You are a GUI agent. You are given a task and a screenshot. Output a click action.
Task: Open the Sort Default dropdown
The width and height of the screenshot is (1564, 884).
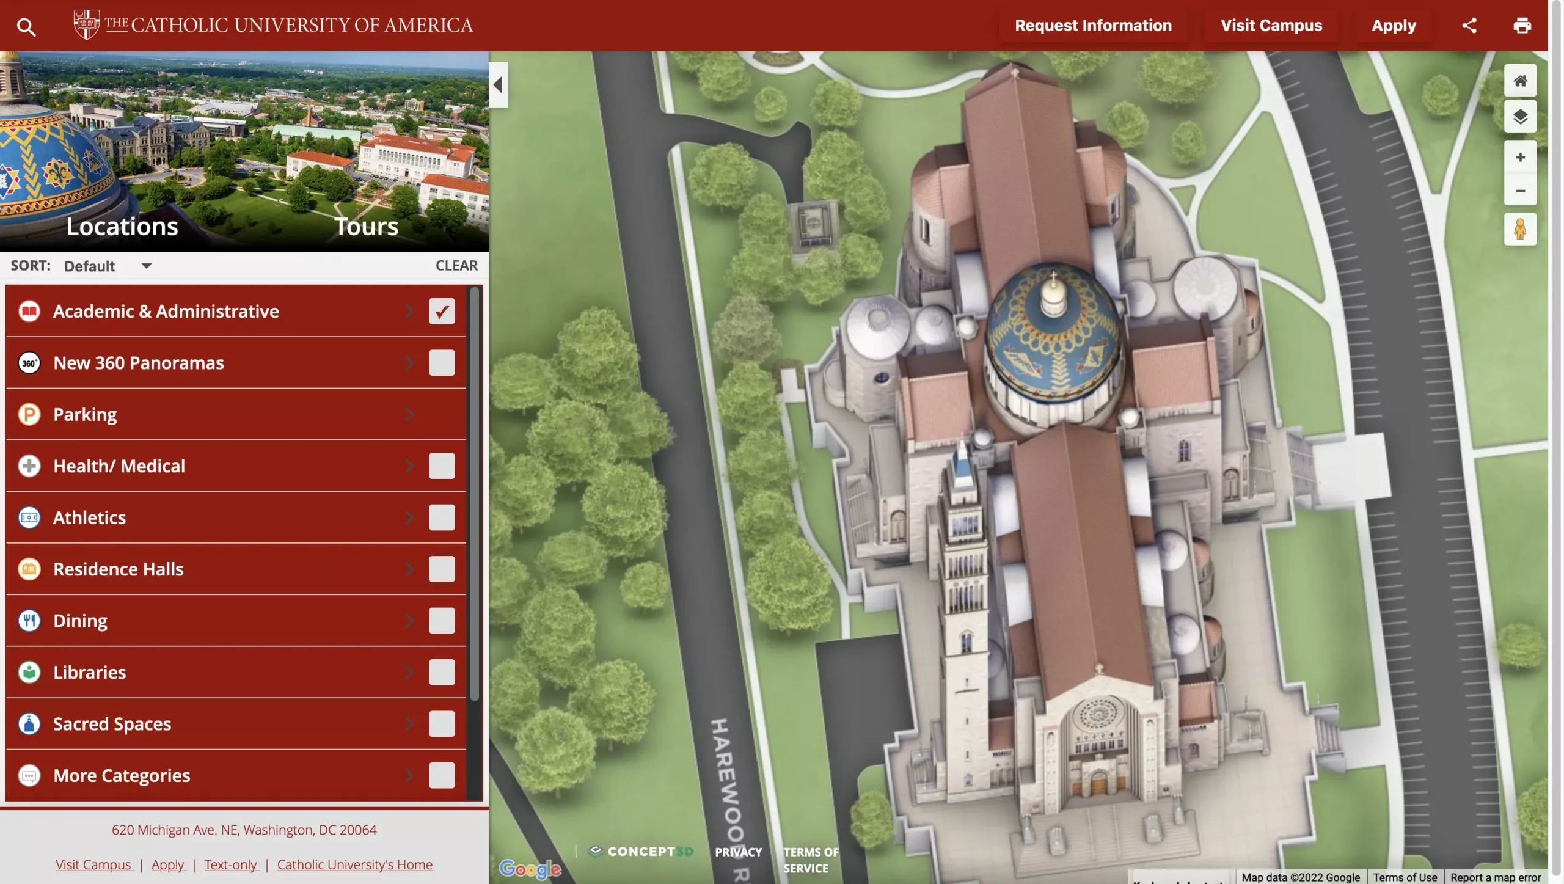pos(108,266)
